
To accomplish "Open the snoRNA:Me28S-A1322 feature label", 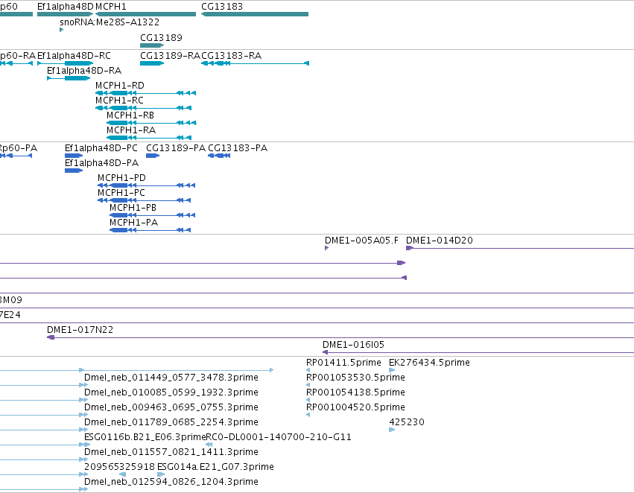I will pyautogui.click(x=110, y=22).
